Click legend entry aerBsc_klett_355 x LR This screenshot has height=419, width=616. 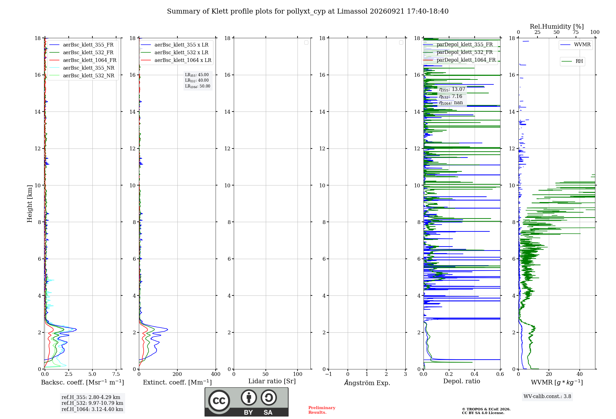click(175, 45)
